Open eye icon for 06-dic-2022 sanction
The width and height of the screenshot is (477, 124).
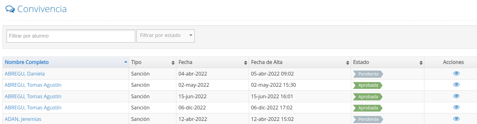pos(456,108)
